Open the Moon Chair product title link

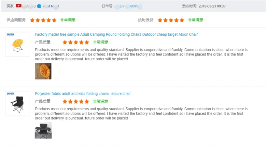click(116, 34)
